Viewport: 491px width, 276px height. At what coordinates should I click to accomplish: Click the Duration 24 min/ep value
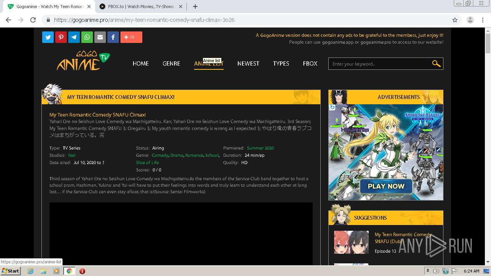[255, 155]
